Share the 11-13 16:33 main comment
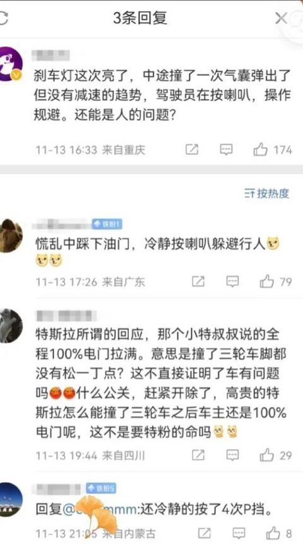 [x=192, y=150]
